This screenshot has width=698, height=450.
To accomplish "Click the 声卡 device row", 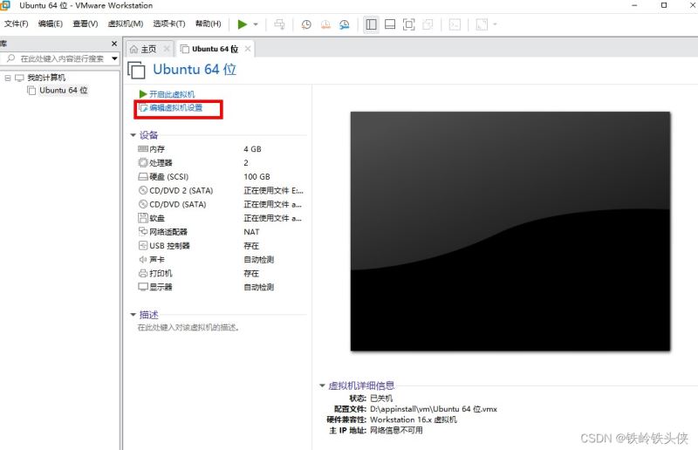I will pos(221,260).
